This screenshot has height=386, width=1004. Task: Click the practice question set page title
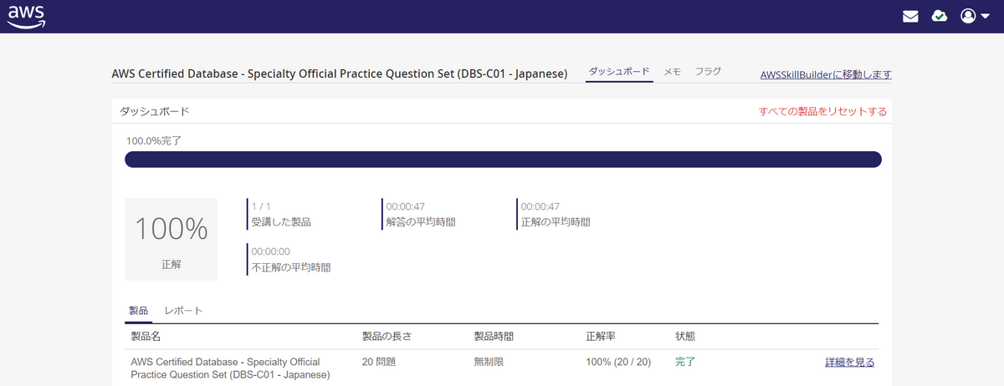[339, 74]
